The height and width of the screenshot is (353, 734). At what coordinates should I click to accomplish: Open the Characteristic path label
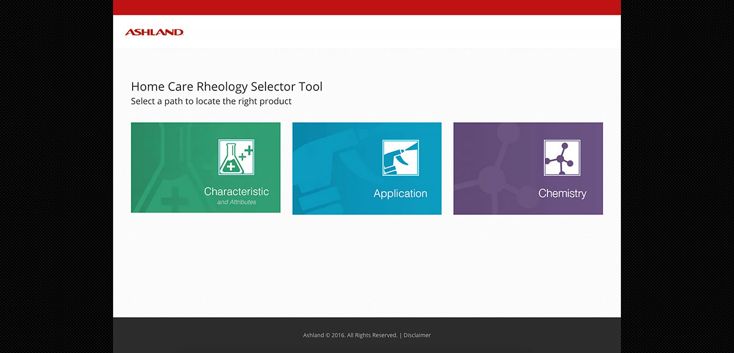pyautogui.click(x=236, y=192)
